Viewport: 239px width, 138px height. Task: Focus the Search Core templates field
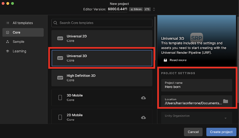(x=102, y=23)
